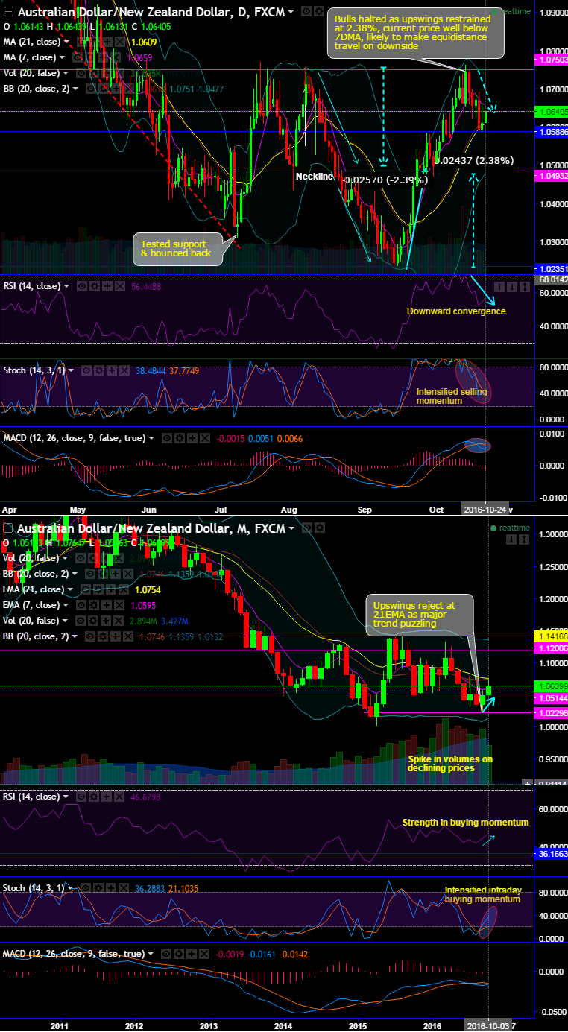Expand dropdown arrow of daily MA (21, close)

click(x=66, y=42)
